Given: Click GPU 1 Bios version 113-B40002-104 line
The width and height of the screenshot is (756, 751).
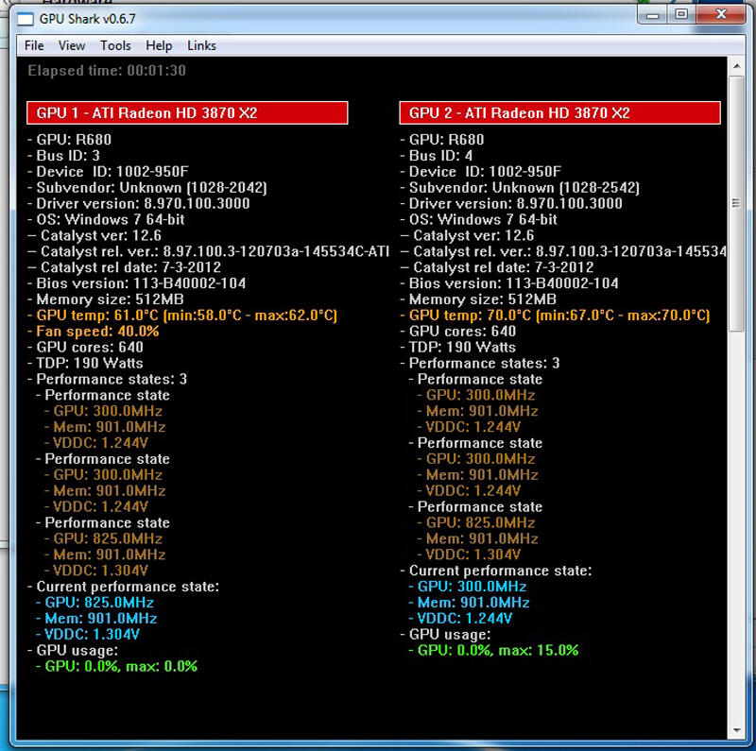Looking at the screenshot, I should tap(137, 283).
